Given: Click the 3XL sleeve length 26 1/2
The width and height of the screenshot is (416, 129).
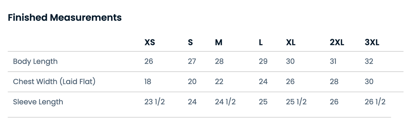Looking at the screenshot, I should point(375,102).
